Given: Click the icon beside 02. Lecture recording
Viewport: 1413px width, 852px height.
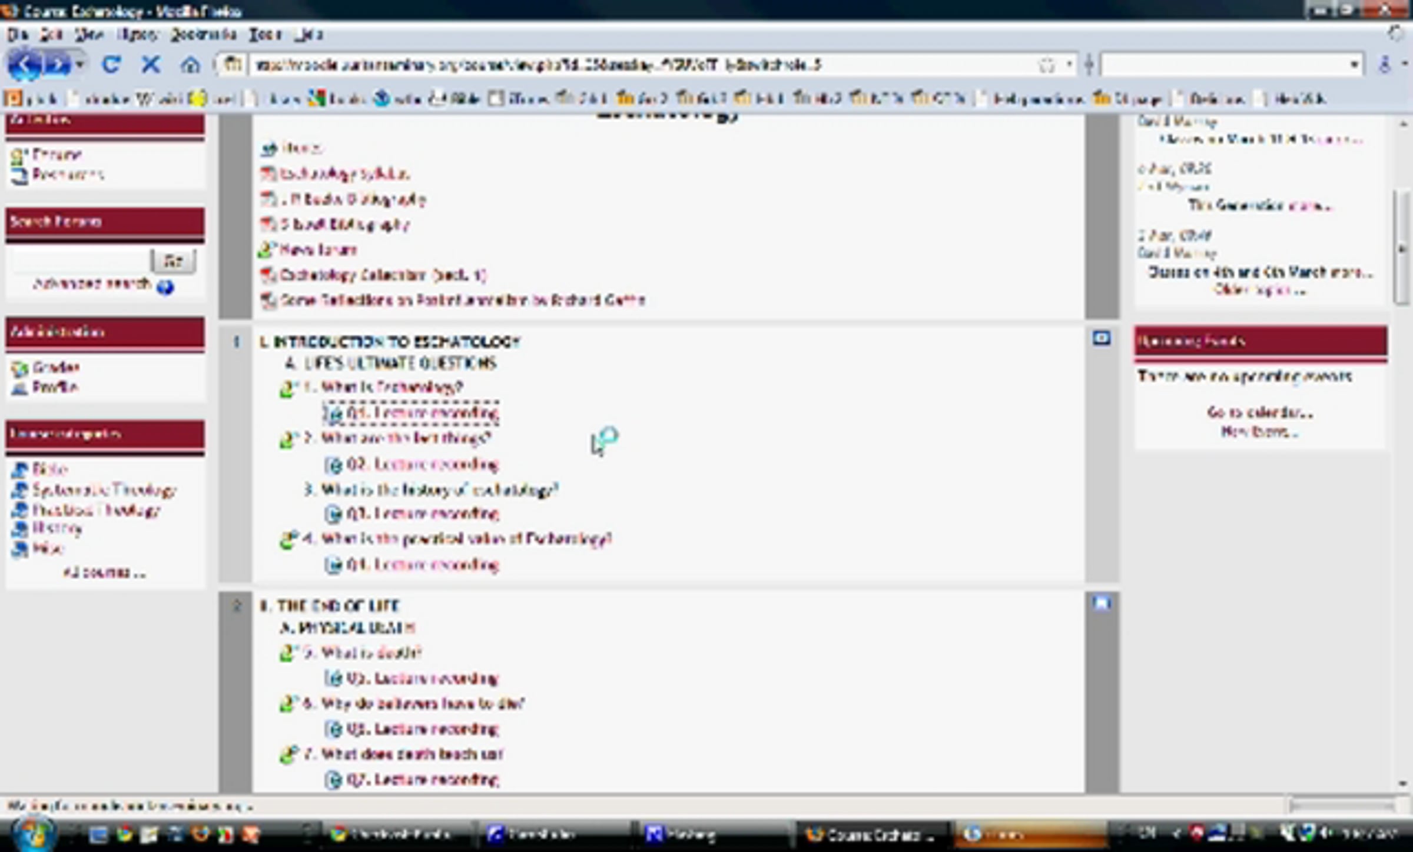Looking at the screenshot, I should (333, 465).
